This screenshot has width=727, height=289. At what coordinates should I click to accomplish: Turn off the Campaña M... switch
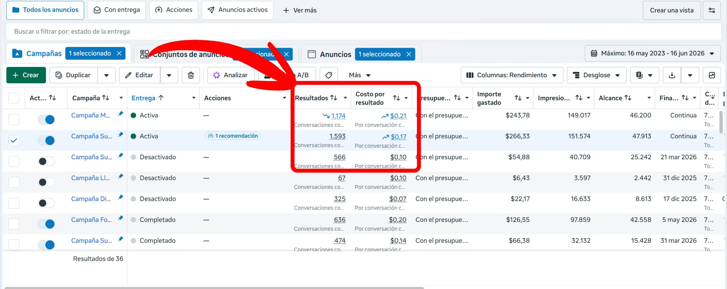pyautogui.click(x=46, y=119)
